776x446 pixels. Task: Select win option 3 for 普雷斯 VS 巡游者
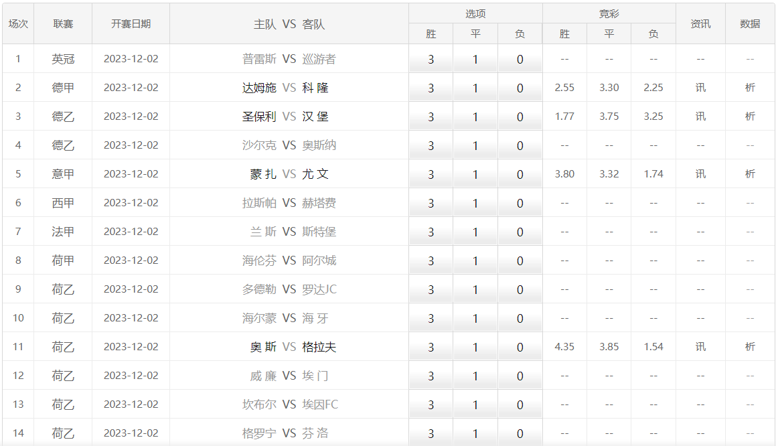tap(431, 60)
